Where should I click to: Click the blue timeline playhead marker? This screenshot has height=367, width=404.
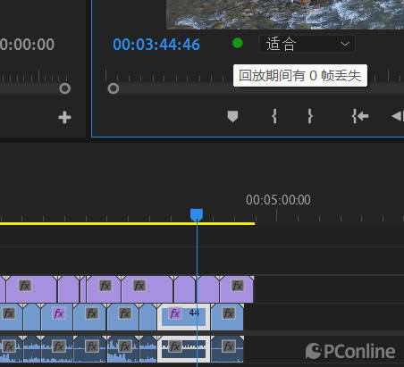(197, 214)
